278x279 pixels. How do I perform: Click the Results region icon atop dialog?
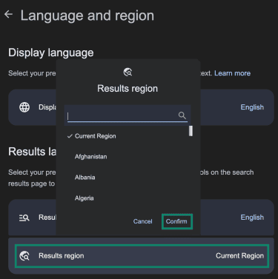[x=128, y=73]
